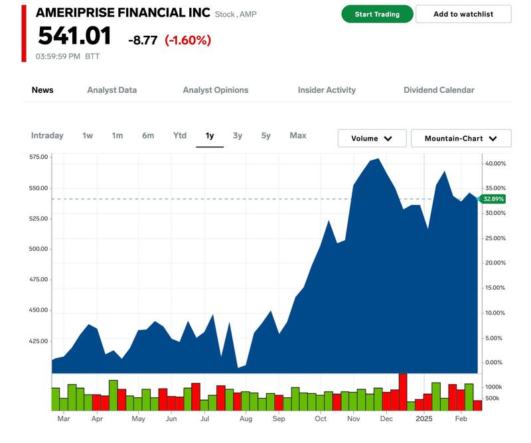This screenshot has height=443, width=531.
Task: Click the November peak on the chart
Action: coord(378,160)
